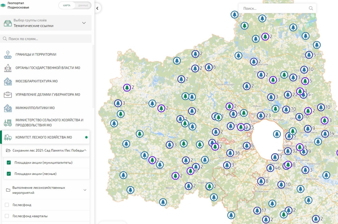Collapse the sidebar with the arrow button
Screen dimensions: 338x224
coord(97,8)
